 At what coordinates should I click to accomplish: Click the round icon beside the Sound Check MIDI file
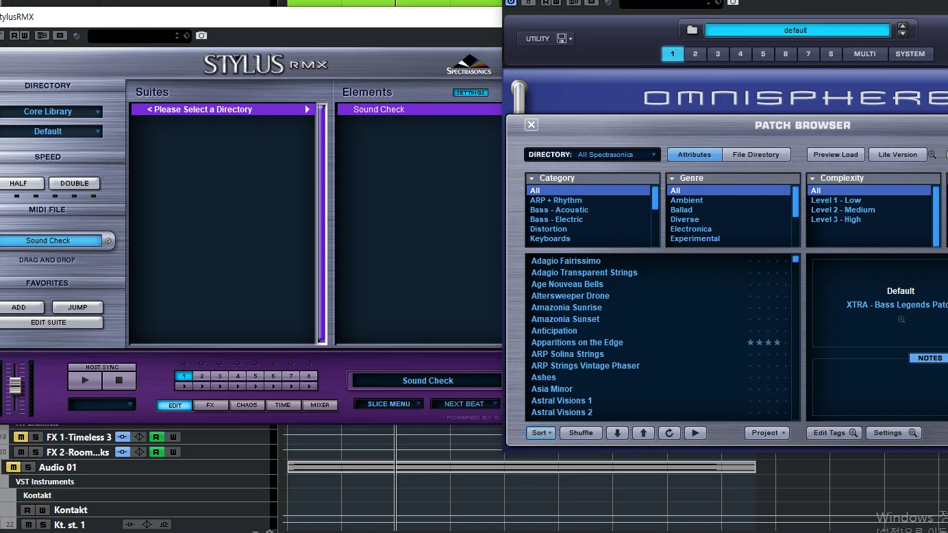pos(108,241)
